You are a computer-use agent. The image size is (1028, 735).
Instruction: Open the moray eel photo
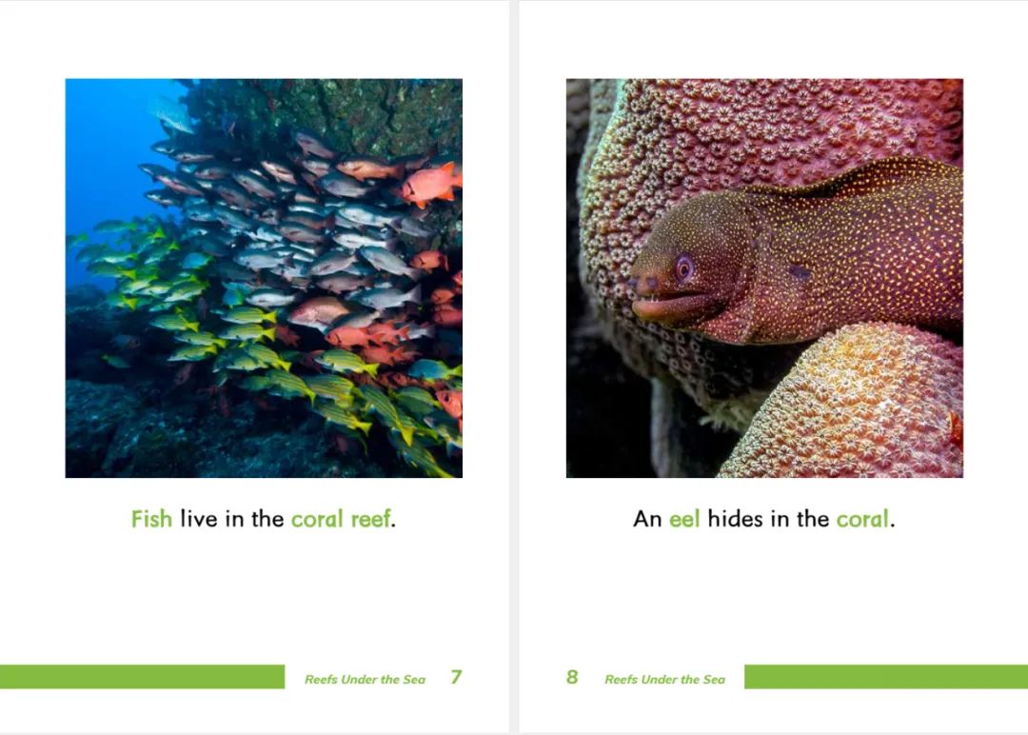[x=764, y=278]
